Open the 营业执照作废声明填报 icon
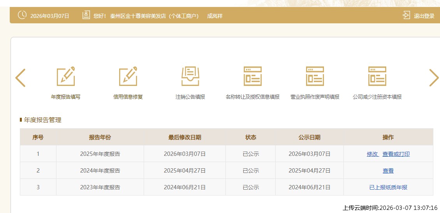Image resolution: width=440 pixels, height=213 pixels. (x=315, y=76)
